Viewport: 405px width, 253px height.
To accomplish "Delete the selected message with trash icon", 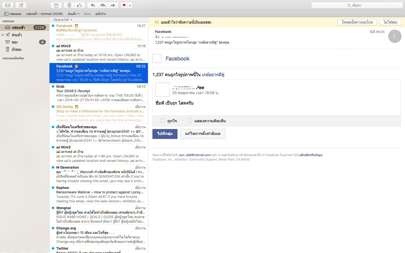I will tap(69, 5).
